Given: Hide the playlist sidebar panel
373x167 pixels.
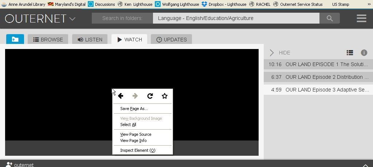Looking at the screenshot, I should [x=279, y=53].
